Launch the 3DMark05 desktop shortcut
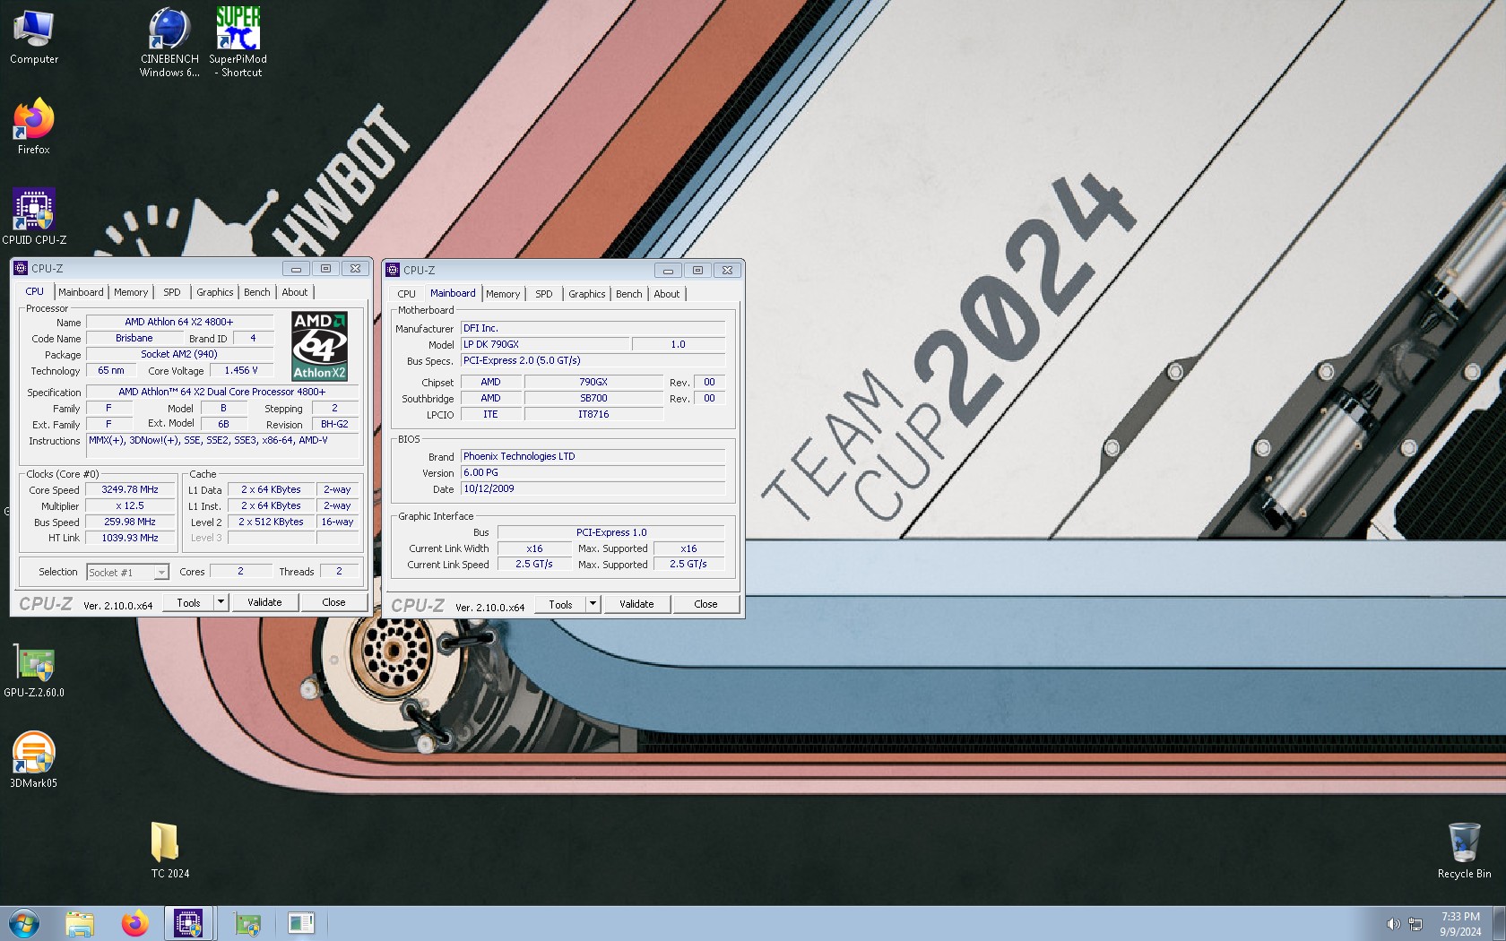 34,760
